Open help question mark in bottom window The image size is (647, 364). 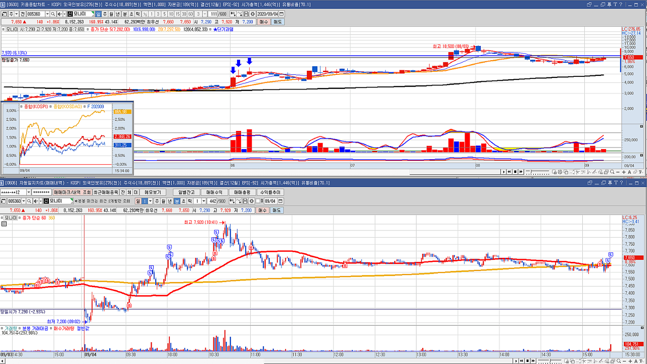coord(621,182)
